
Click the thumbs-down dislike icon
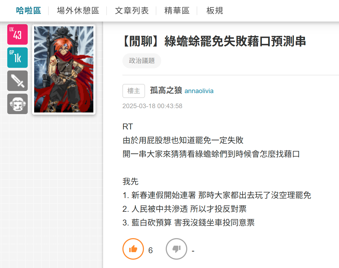[x=176, y=249]
